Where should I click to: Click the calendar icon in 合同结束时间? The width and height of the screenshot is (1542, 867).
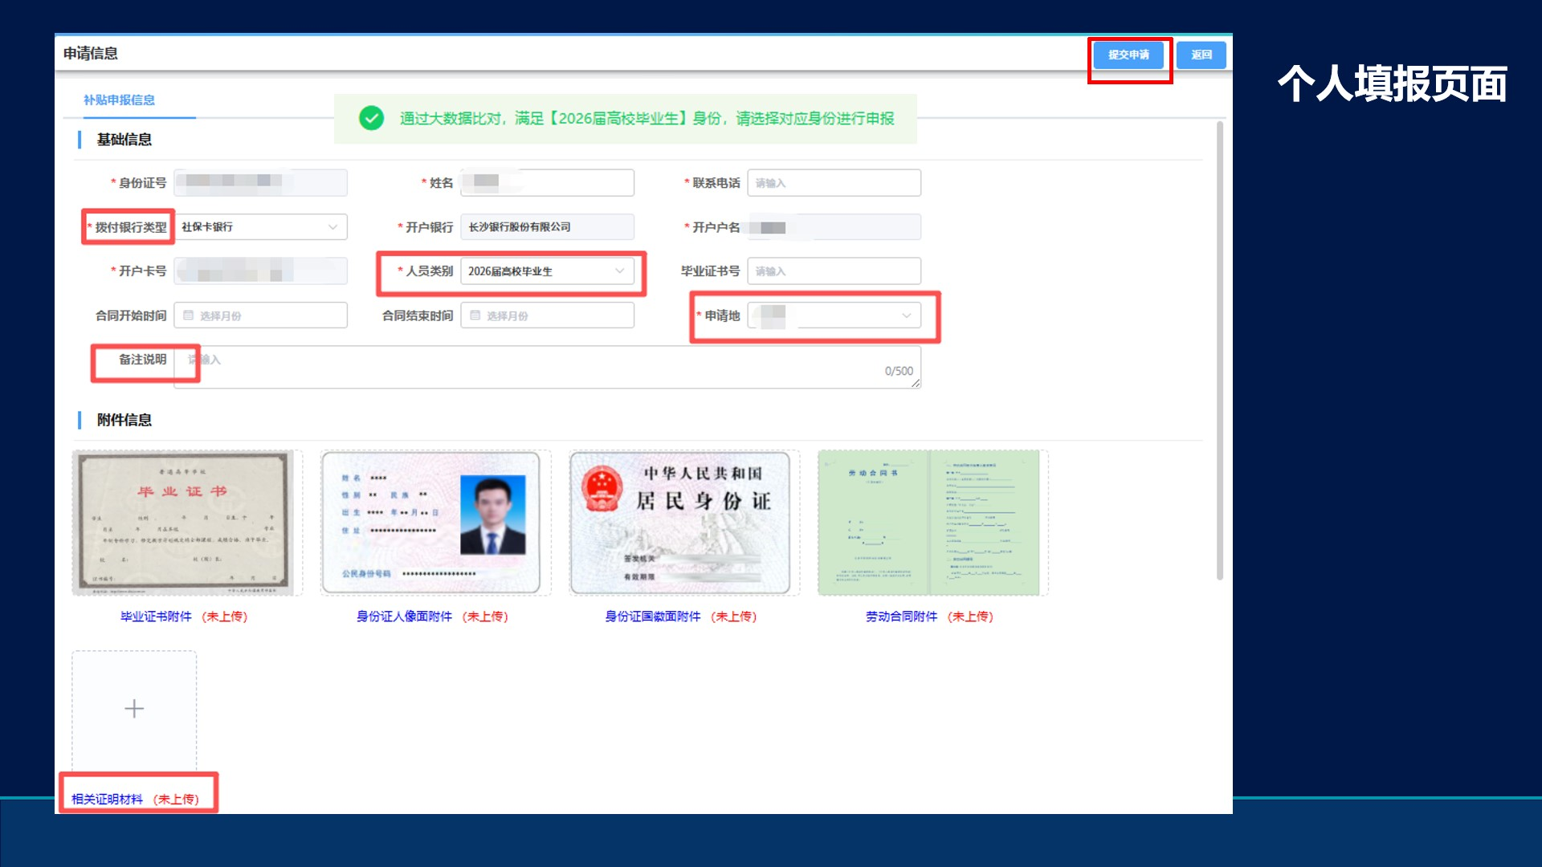475,315
